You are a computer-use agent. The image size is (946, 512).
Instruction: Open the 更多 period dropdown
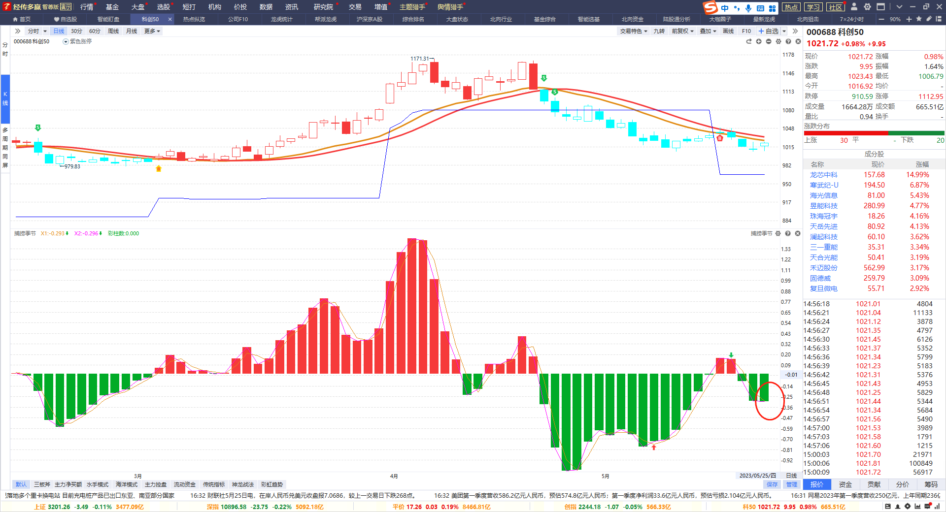click(x=152, y=31)
